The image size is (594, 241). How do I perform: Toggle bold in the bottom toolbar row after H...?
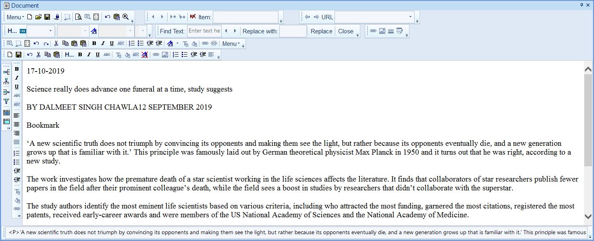pyautogui.click(x=80, y=55)
